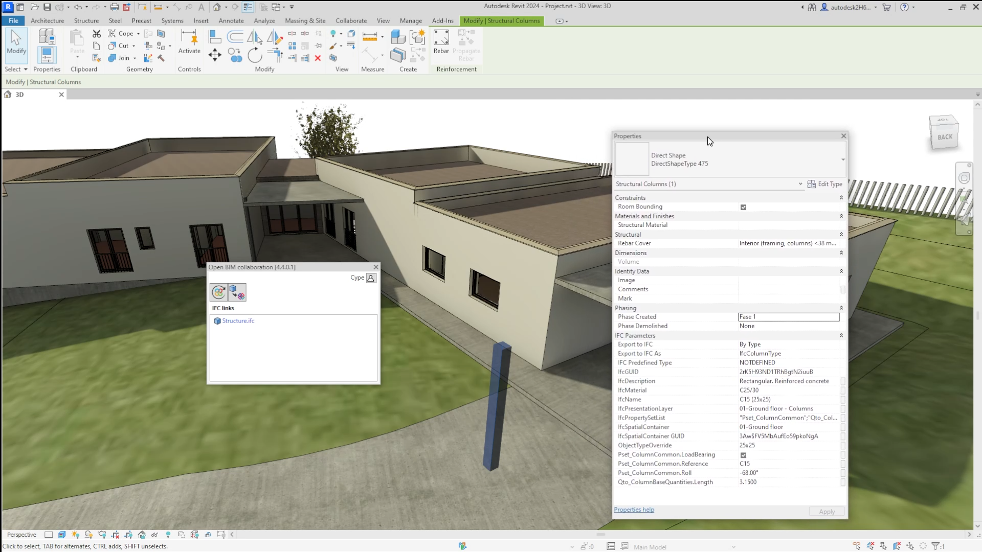Open the Properties help link
The height and width of the screenshot is (552, 982).
coord(634,510)
